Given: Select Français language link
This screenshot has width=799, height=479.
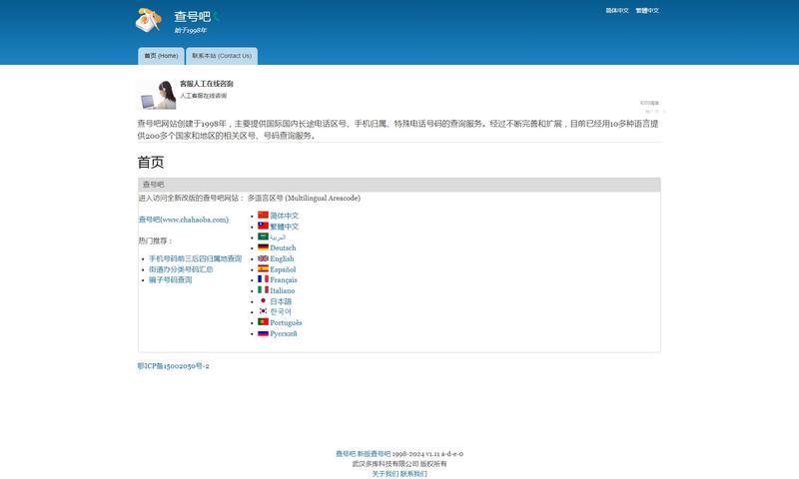Looking at the screenshot, I should (284, 280).
